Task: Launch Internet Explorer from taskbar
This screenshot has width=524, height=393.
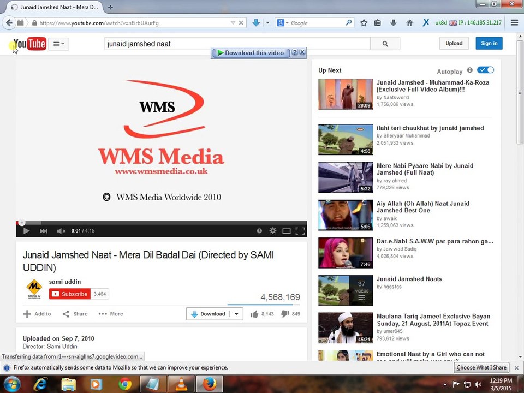Action: 40,384
